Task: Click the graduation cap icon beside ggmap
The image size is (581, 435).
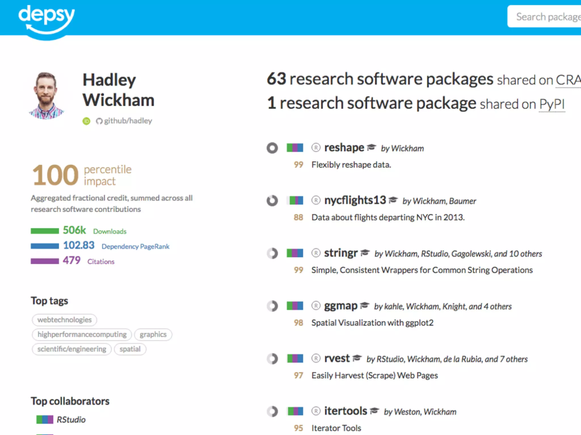Action: (x=365, y=305)
